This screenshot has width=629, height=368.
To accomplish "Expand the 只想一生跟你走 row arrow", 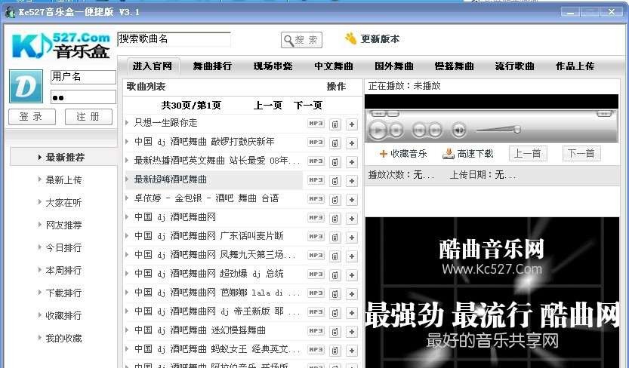I will pyautogui.click(x=127, y=122).
